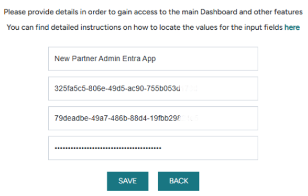Screen dimensions: 308x196
Task: Click the word 'Admin' in the app name field
Action: 109,58
